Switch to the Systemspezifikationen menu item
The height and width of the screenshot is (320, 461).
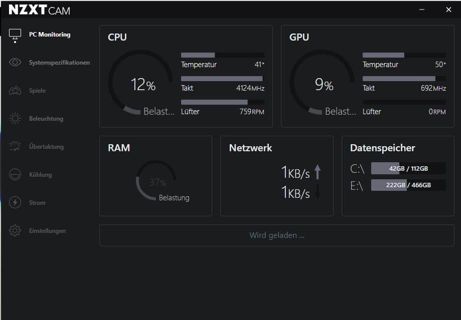[59, 63]
